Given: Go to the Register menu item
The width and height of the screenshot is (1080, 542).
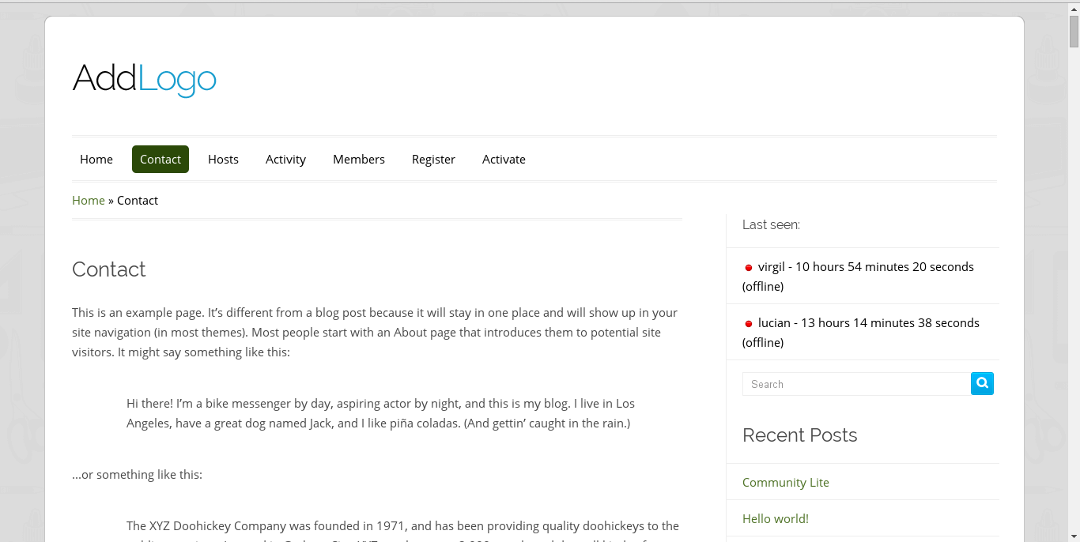Looking at the screenshot, I should (x=433, y=159).
